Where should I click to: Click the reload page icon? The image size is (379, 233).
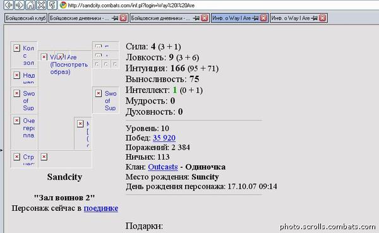tap(52, 5)
